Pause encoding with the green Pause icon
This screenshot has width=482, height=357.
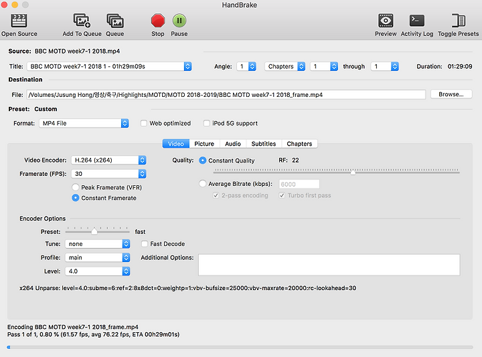click(179, 21)
